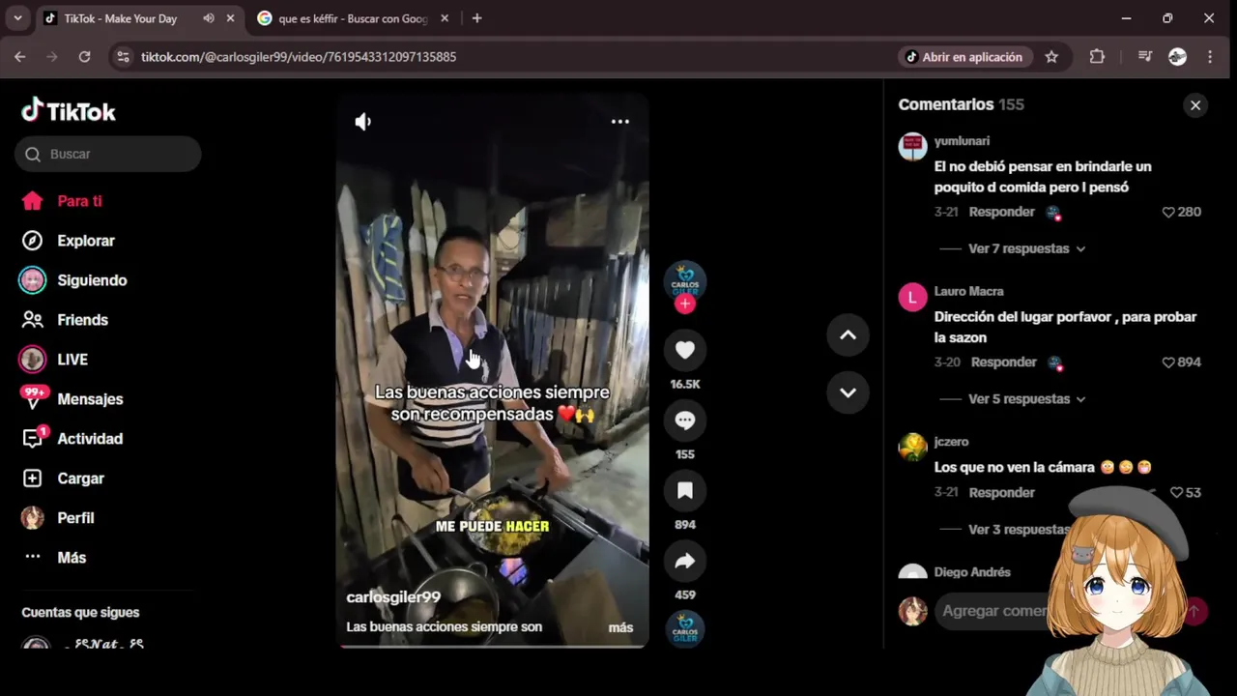1237x696 pixels.
Task: Go to the next video
Action: 848,392
